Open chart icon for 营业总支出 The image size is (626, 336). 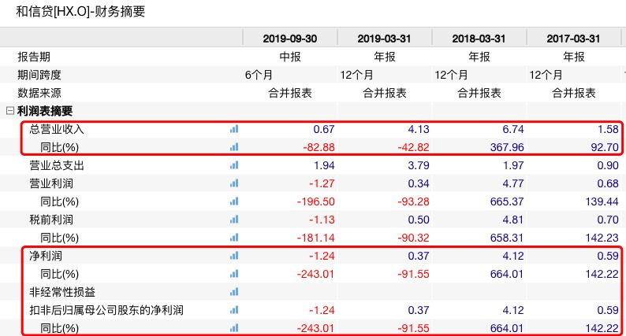pyautogui.click(x=233, y=165)
